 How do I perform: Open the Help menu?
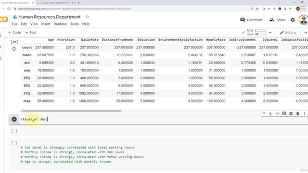(x=86, y=24)
